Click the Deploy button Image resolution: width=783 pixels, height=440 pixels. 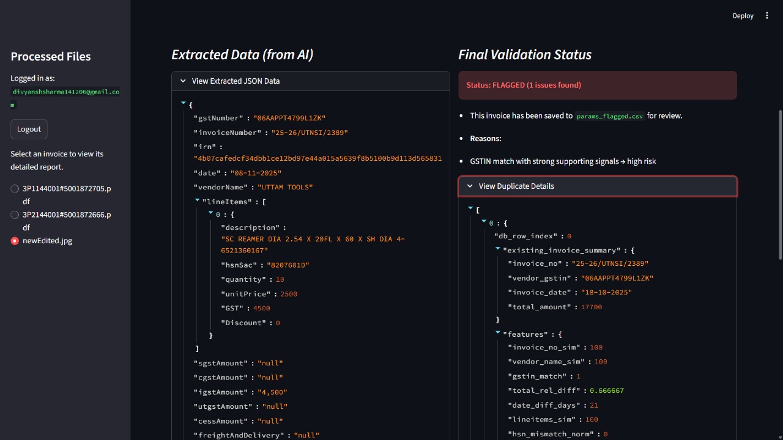coord(743,16)
